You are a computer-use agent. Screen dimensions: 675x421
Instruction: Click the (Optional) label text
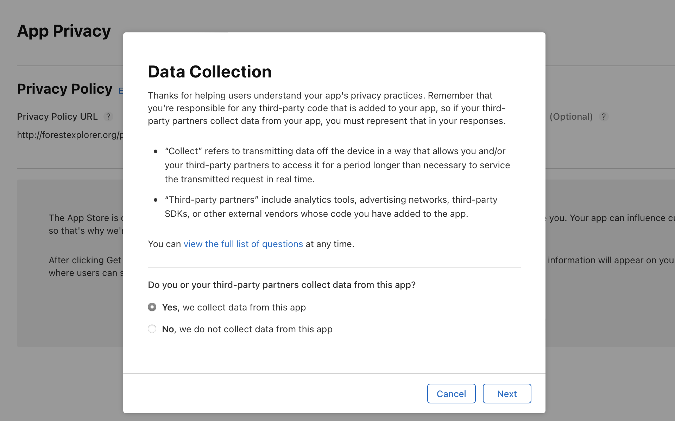571,117
